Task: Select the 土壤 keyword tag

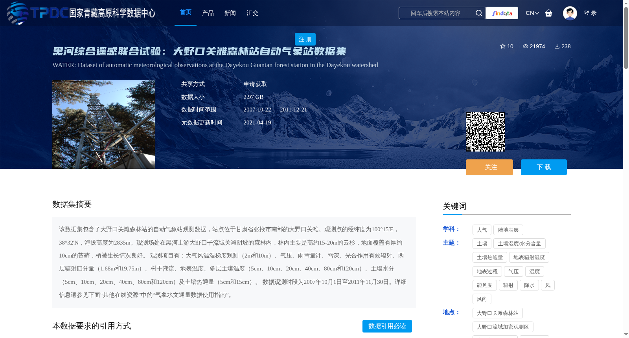Action: (482, 244)
